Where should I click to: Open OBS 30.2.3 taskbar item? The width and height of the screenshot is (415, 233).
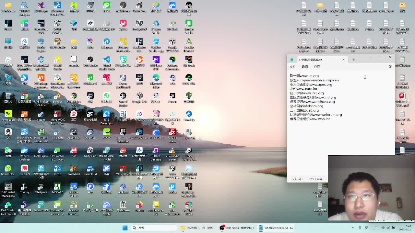pos(237,228)
